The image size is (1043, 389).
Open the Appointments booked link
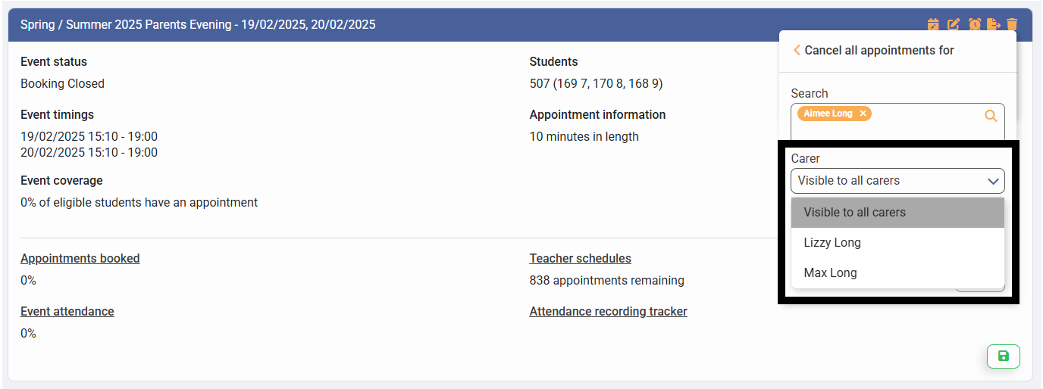pos(80,258)
